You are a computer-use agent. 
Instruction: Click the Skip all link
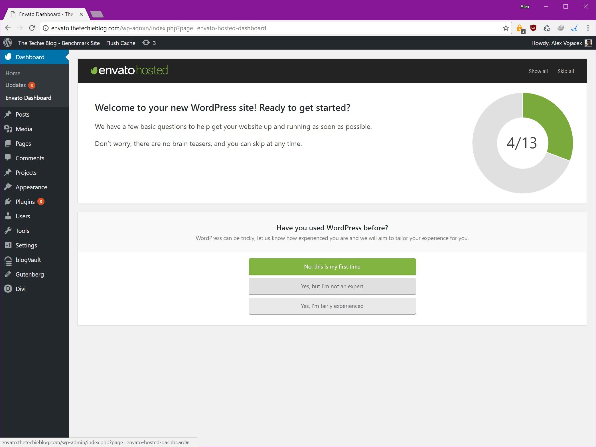tap(565, 71)
